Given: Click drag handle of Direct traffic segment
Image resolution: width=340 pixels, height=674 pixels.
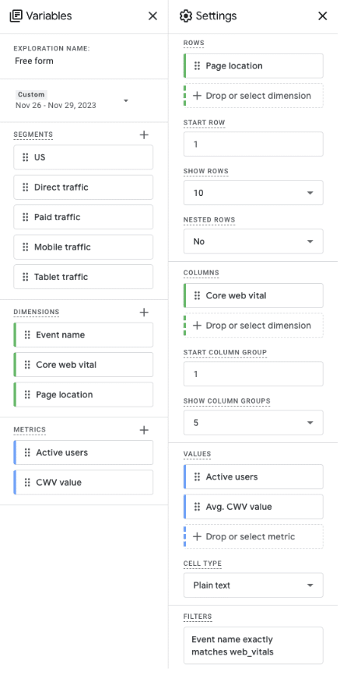Looking at the screenshot, I should (26, 187).
